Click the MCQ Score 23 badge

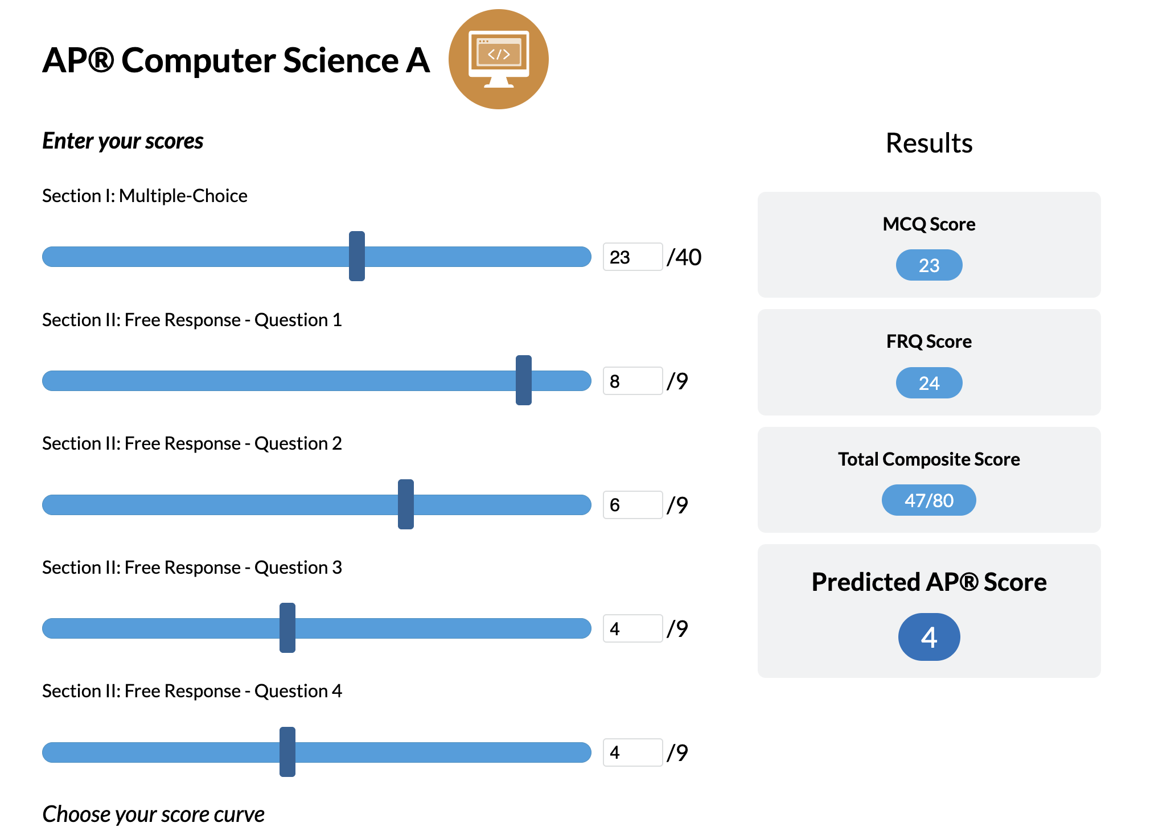(x=929, y=265)
